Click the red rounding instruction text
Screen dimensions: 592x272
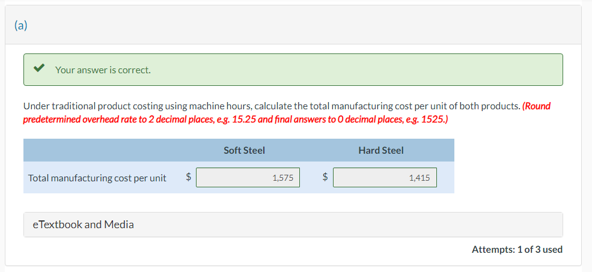287,113
